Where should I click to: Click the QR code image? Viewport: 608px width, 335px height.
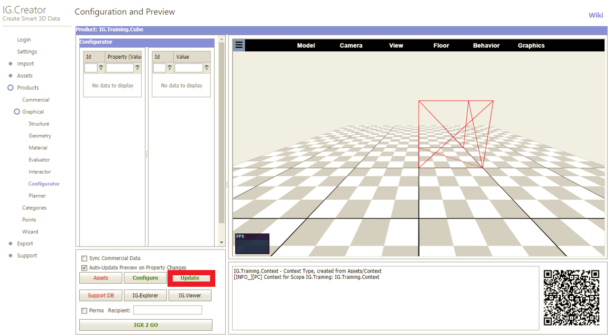pyautogui.click(x=571, y=297)
